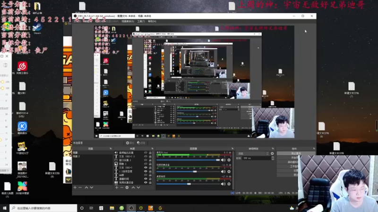This screenshot has width=378, height=212.
Task: Pop out the 控件 dock panel icon
Action: click(x=314, y=148)
